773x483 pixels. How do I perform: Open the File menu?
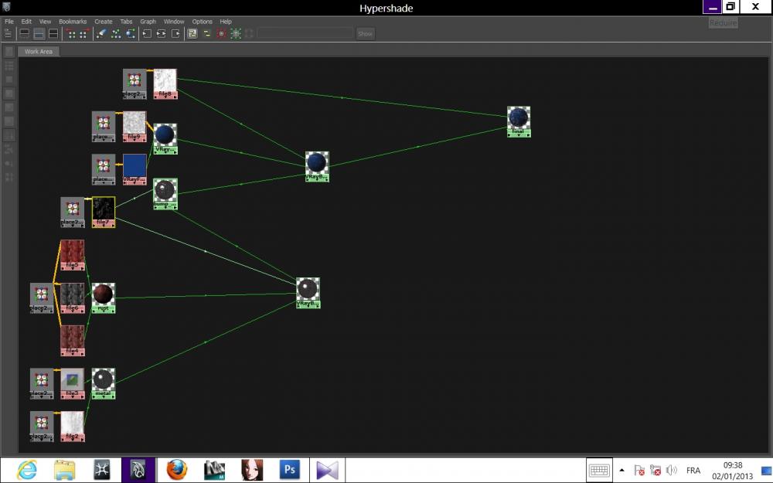pos(9,22)
